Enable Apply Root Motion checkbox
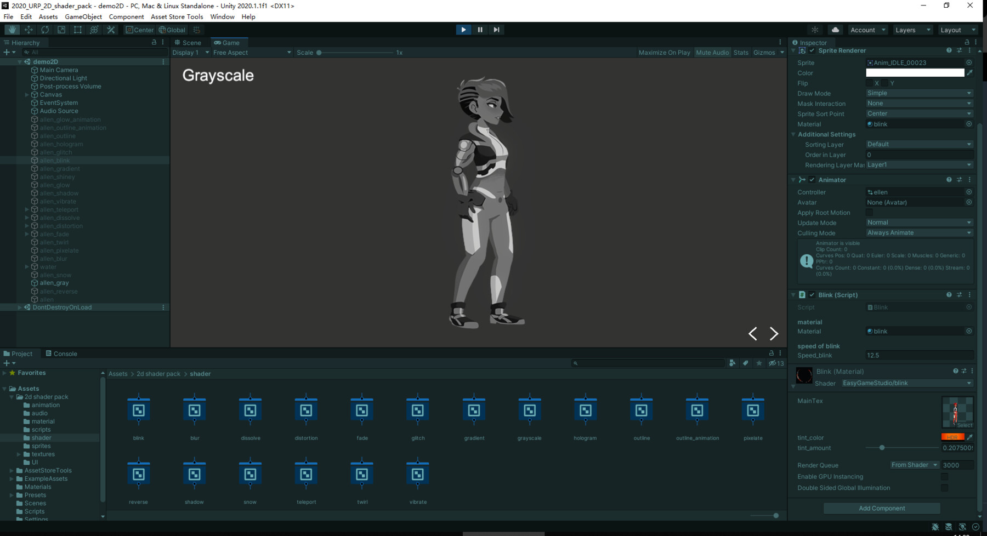 click(x=869, y=213)
